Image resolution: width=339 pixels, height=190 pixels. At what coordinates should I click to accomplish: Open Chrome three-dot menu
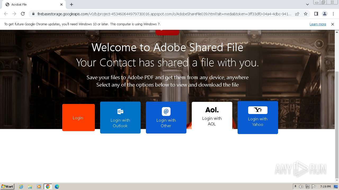pos(333,14)
